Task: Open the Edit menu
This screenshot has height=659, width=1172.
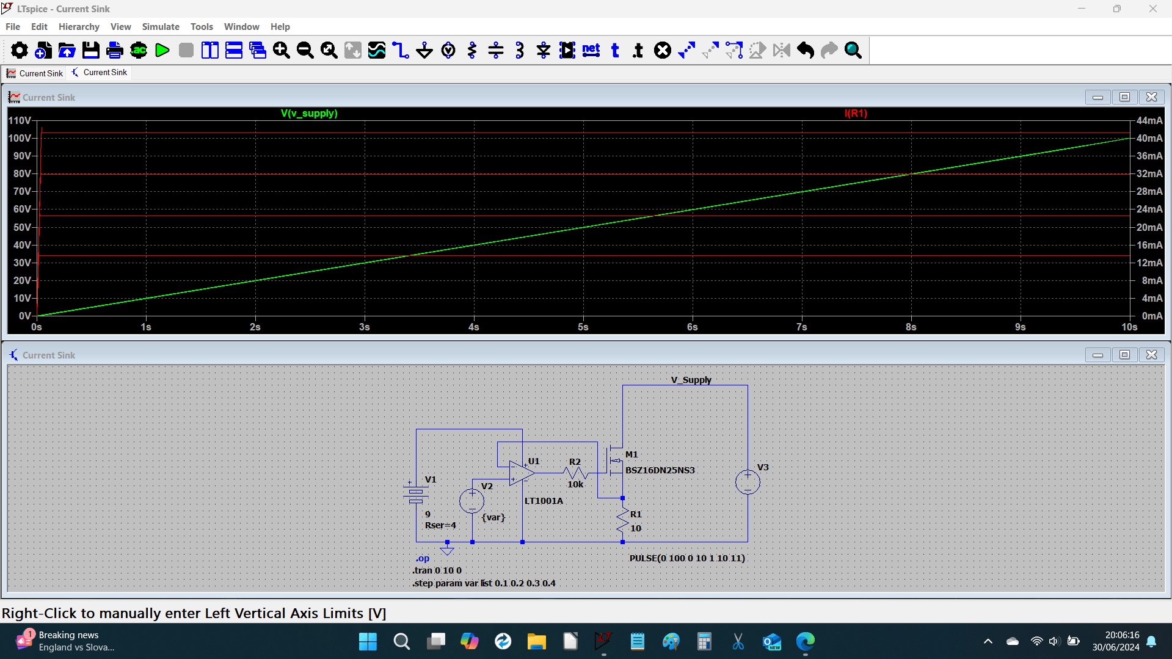Action: pos(39,27)
